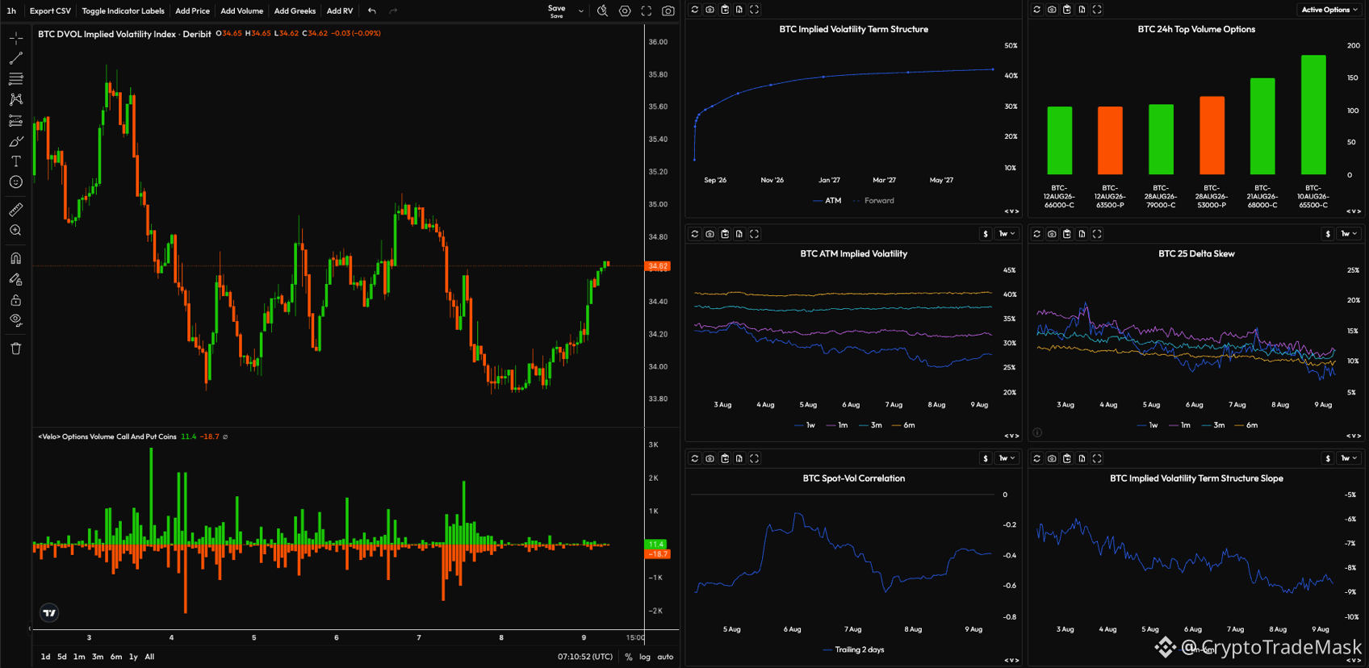Image resolution: width=1369 pixels, height=668 pixels.
Task: Click the Export CSV button
Action: pos(50,10)
